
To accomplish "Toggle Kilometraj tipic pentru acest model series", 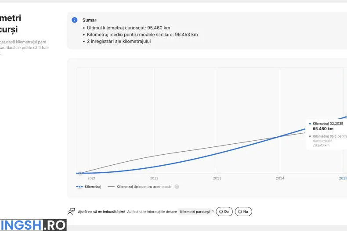I will [x=145, y=186].
